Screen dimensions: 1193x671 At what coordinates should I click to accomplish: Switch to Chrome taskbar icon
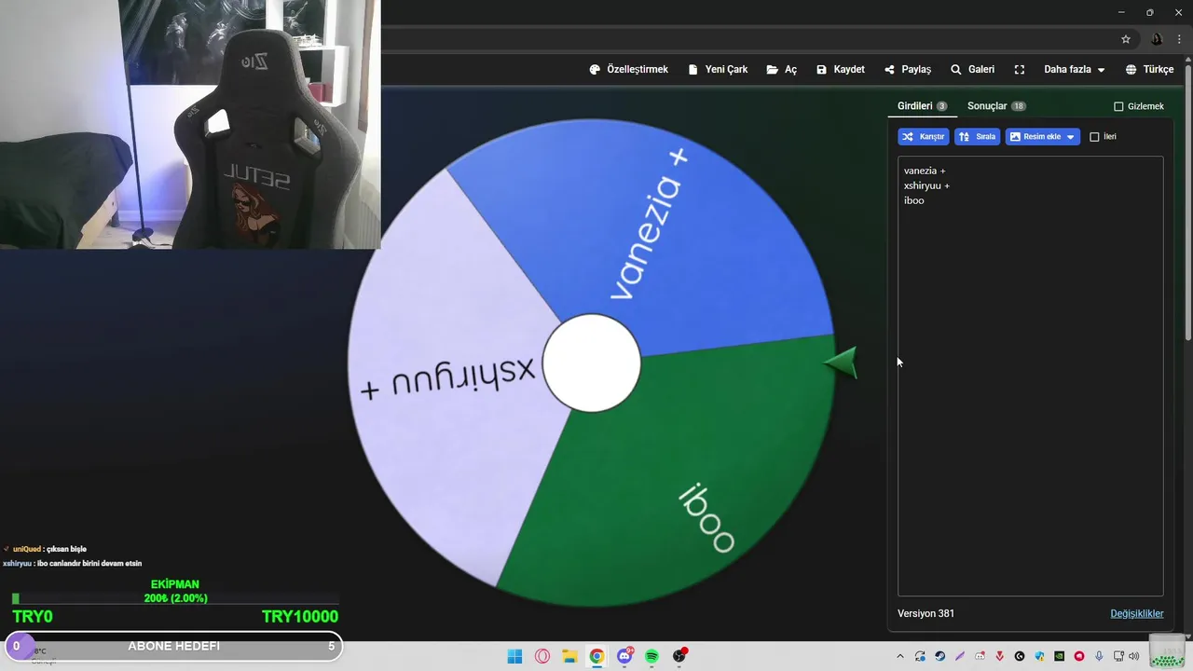(x=596, y=656)
